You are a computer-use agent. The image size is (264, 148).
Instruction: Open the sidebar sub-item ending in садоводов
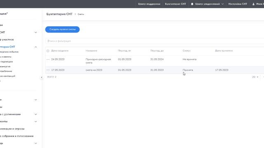point(7,62)
